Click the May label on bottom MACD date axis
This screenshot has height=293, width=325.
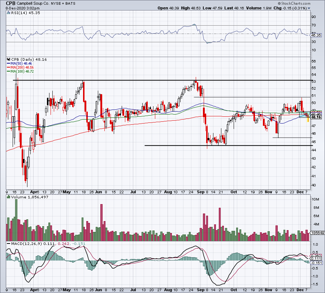coord(66,290)
